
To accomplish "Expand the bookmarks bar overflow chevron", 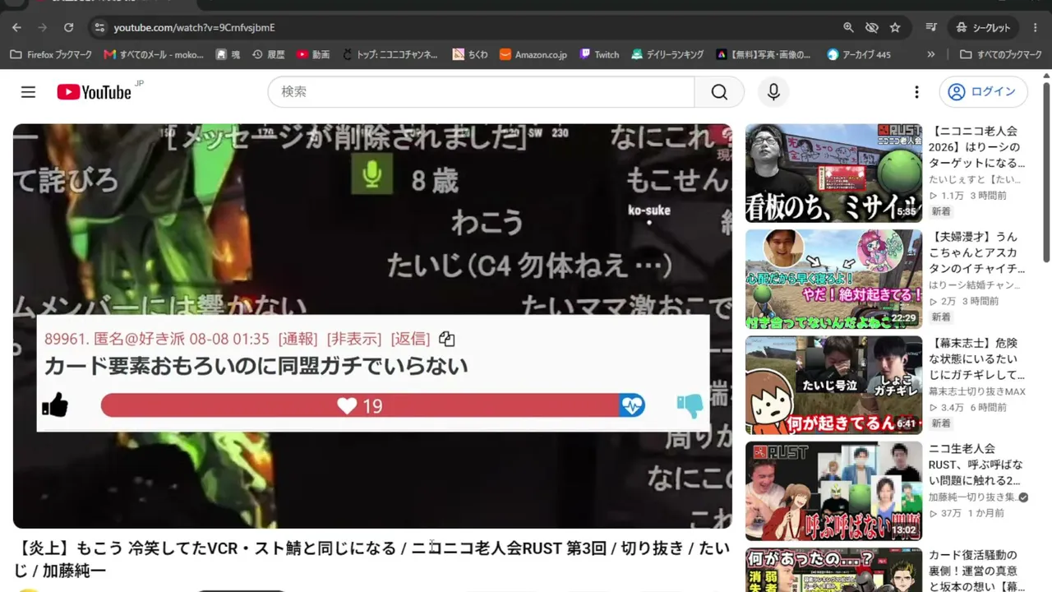I will 930,54.
